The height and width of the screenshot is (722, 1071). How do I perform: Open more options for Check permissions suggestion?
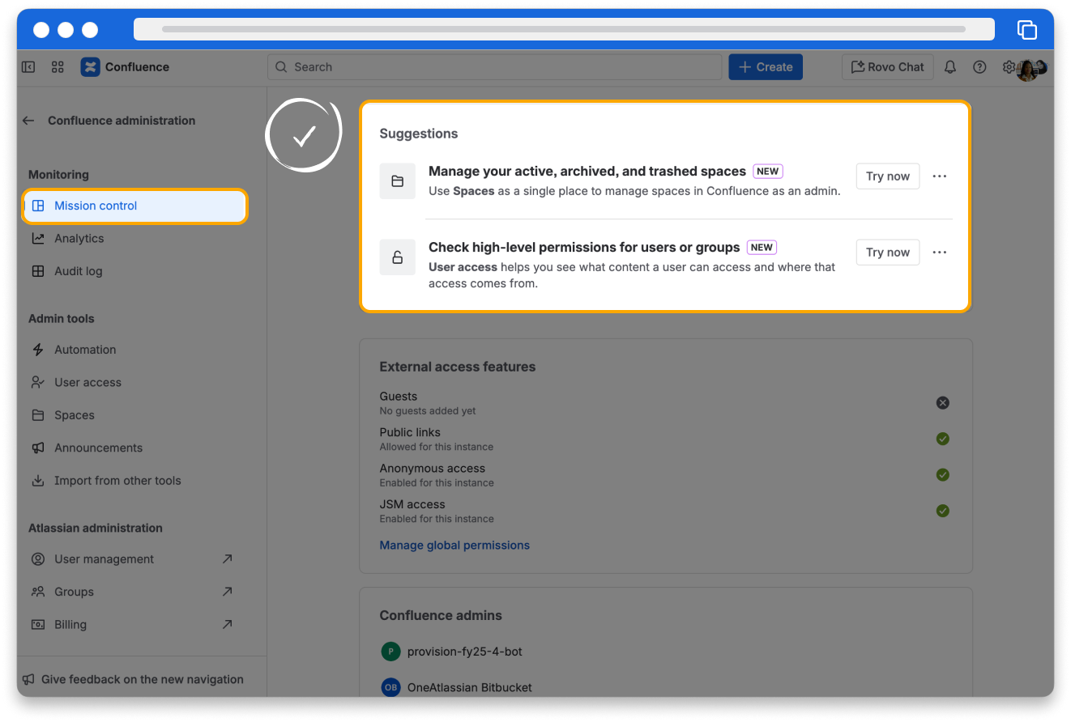tap(939, 253)
